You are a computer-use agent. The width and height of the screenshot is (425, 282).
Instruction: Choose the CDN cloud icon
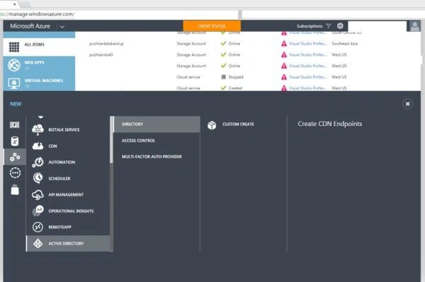coord(38,146)
